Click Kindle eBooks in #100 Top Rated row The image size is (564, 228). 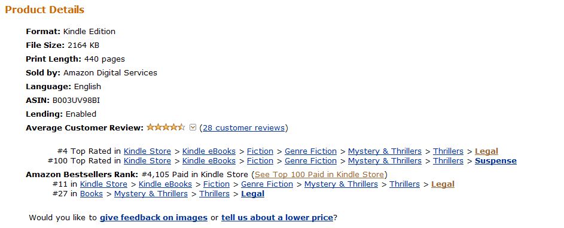point(209,161)
